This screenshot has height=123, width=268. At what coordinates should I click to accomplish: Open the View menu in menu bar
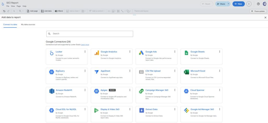(13, 6)
